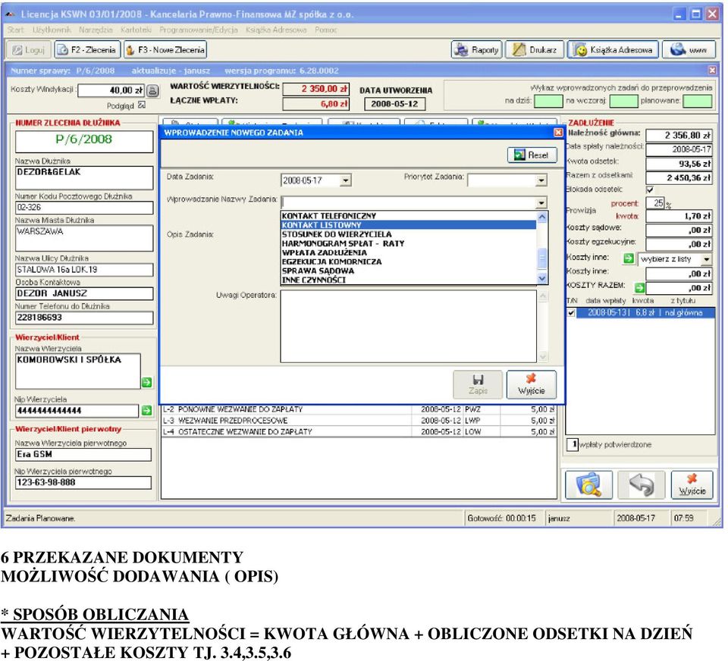Open the Priorytet Zadania dropdown
Viewport: 728px width, 661px height.
(x=541, y=180)
